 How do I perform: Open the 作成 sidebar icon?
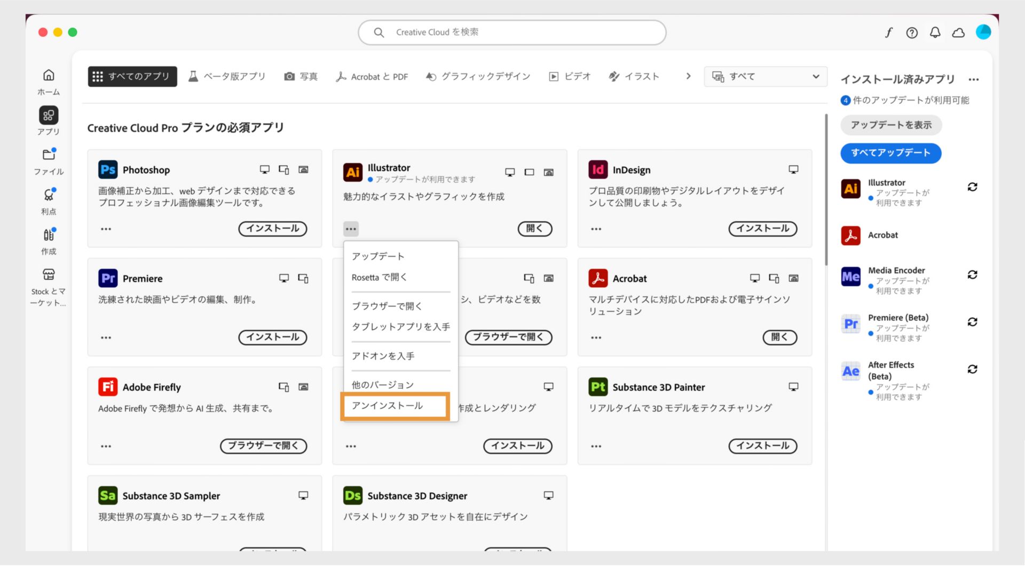click(49, 235)
